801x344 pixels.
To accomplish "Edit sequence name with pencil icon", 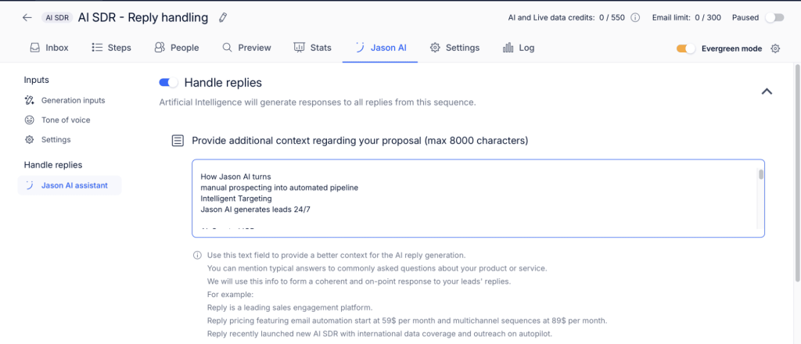I will pos(222,17).
